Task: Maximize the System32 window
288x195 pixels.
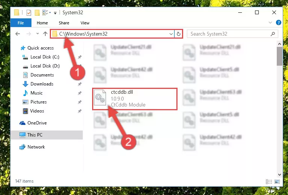Action: pyautogui.click(x=257, y=12)
